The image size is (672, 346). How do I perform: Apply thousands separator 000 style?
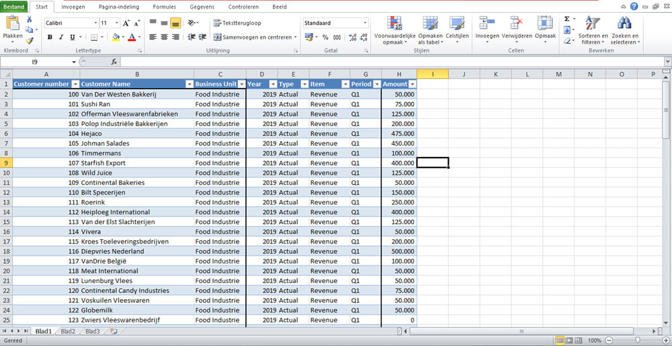[x=337, y=37]
